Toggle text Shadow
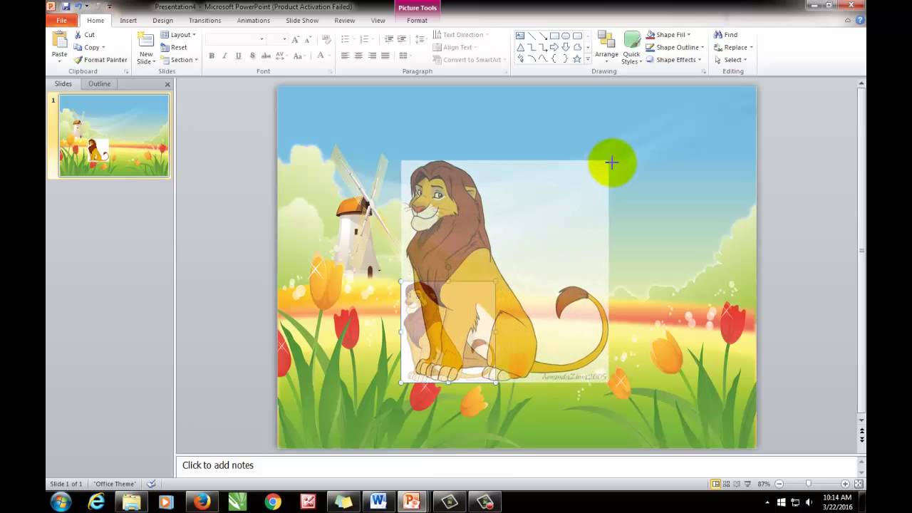The height and width of the screenshot is (513, 912). (x=252, y=56)
